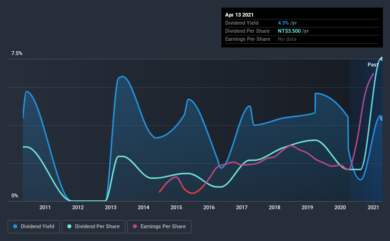Viewport: 390px width, 241px height.
Task: Click the 2017 x-axis label
Action: [x=242, y=207]
